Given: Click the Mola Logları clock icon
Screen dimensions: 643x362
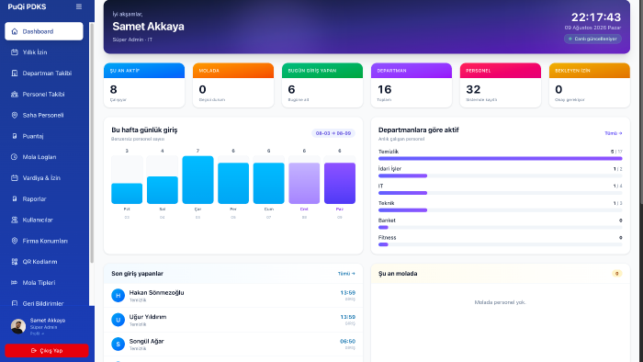Looking at the screenshot, I should click(x=15, y=157).
